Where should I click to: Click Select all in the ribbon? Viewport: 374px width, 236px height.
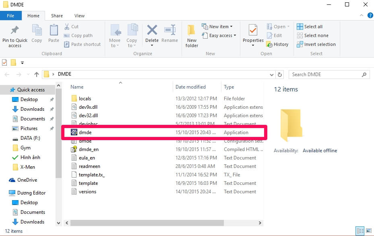click(x=309, y=27)
